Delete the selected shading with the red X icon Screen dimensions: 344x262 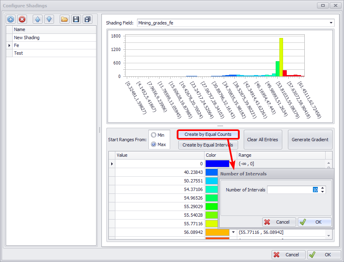tap(22, 19)
